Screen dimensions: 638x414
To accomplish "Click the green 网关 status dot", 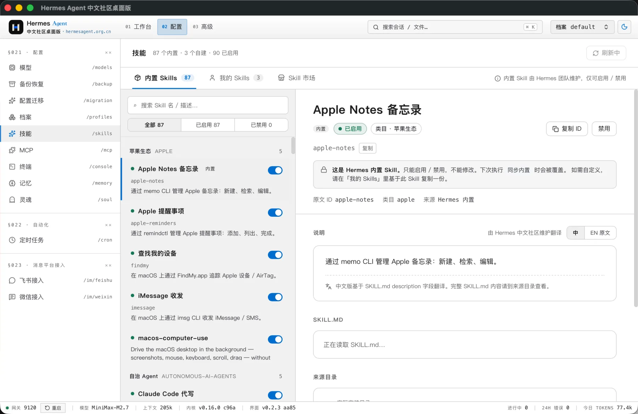I will tap(7, 408).
